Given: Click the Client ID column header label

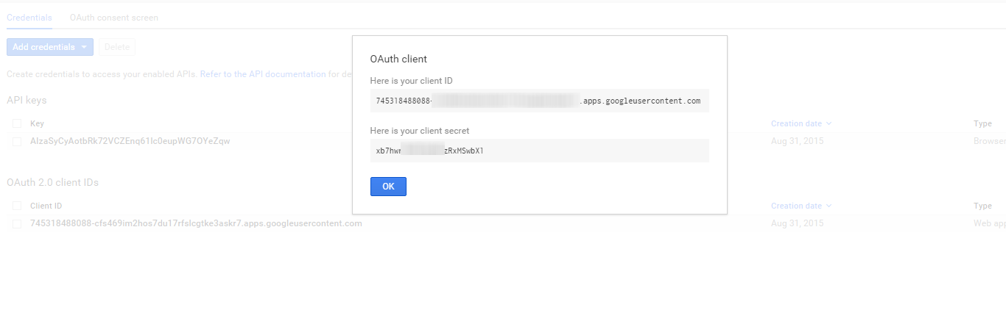Looking at the screenshot, I should (x=46, y=206).
